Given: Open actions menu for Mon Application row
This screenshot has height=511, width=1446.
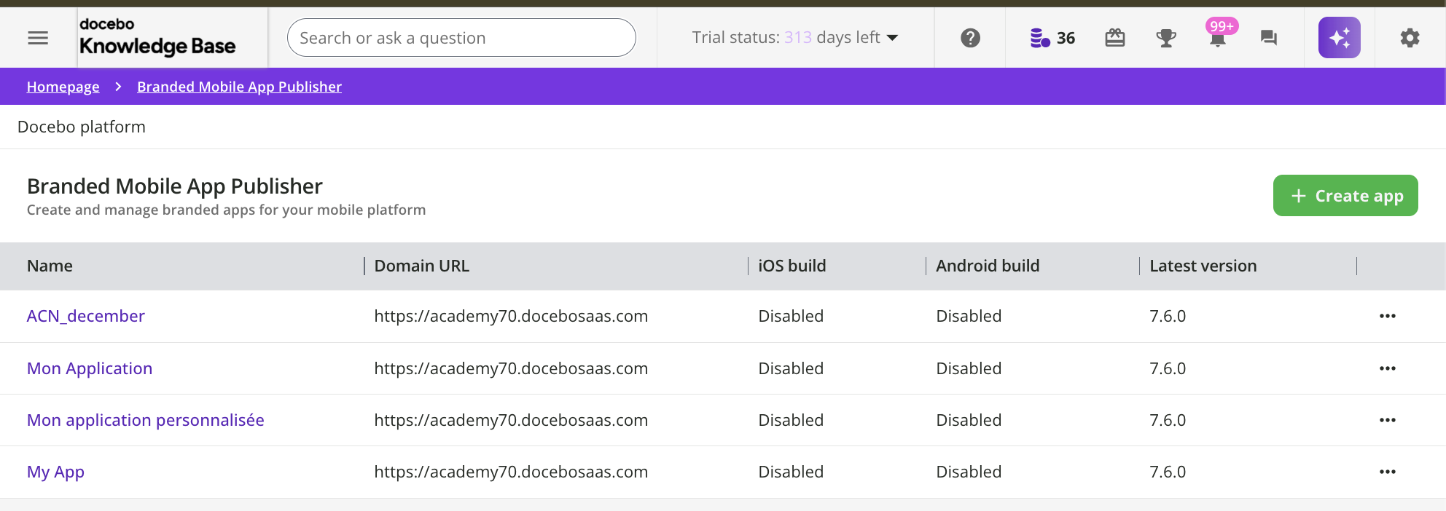Looking at the screenshot, I should 1387,368.
